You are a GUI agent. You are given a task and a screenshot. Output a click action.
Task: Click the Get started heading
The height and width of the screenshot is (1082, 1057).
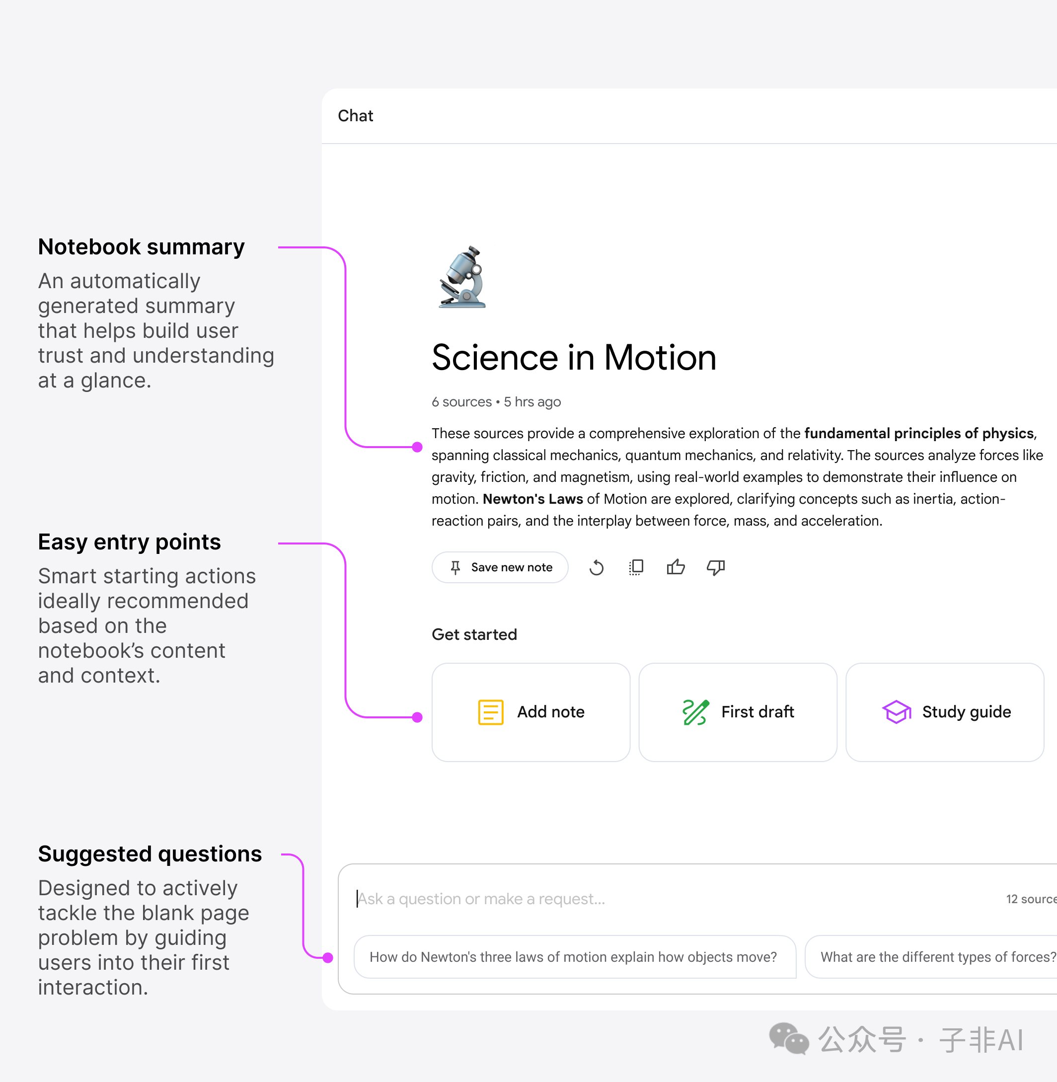click(x=474, y=634)
